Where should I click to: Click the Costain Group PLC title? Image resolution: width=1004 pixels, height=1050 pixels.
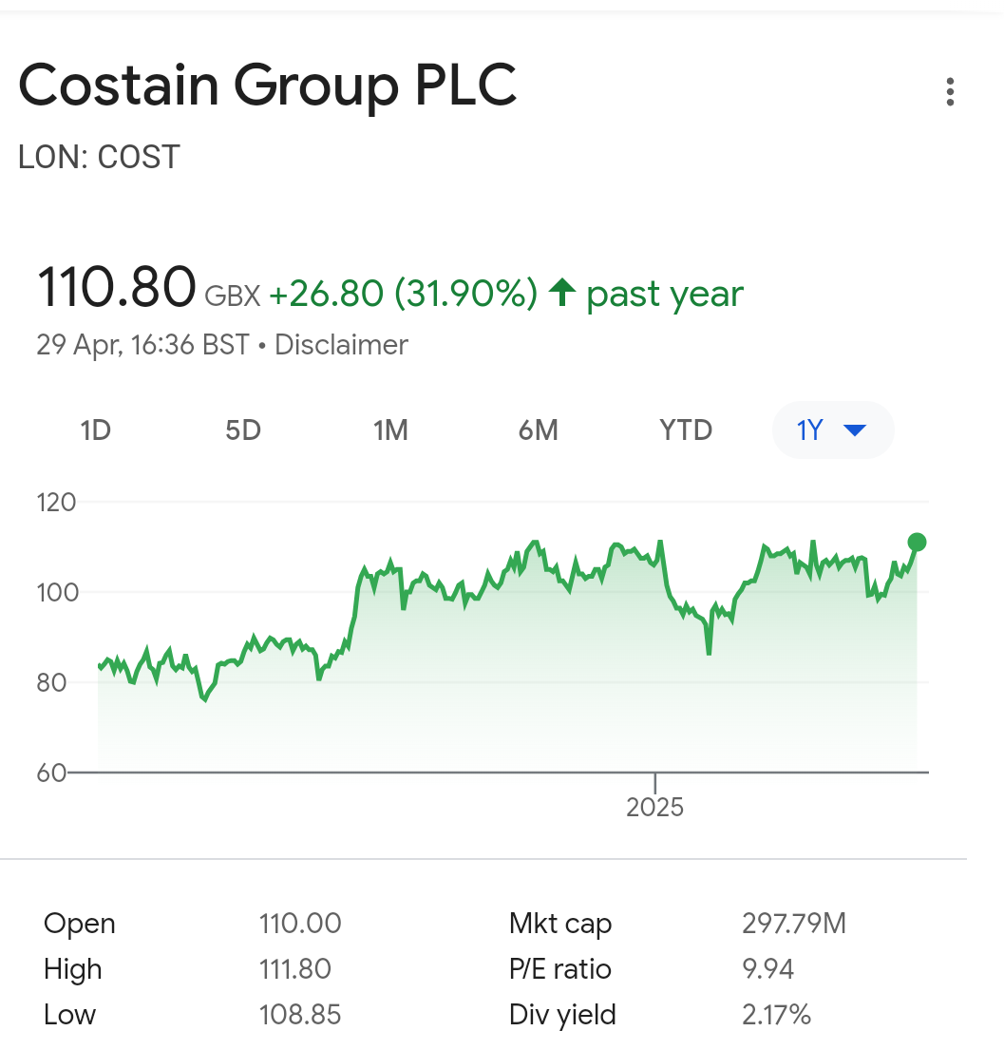point(268,85)
